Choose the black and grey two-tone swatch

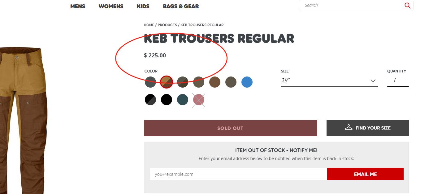click(x=150, y=100)
